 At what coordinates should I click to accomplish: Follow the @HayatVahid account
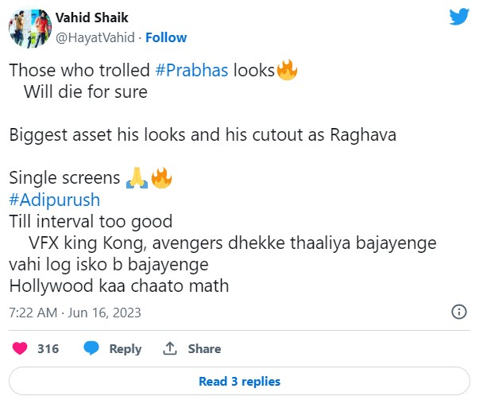[x=166, y=37]
